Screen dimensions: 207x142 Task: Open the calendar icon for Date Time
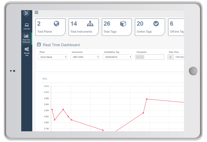(x=171, y=57)
